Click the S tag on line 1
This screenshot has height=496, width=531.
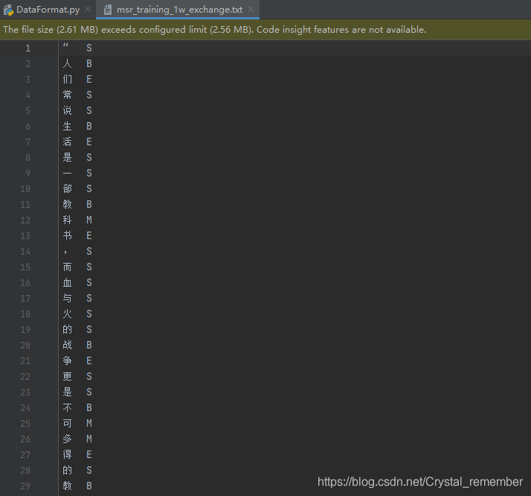89,48
